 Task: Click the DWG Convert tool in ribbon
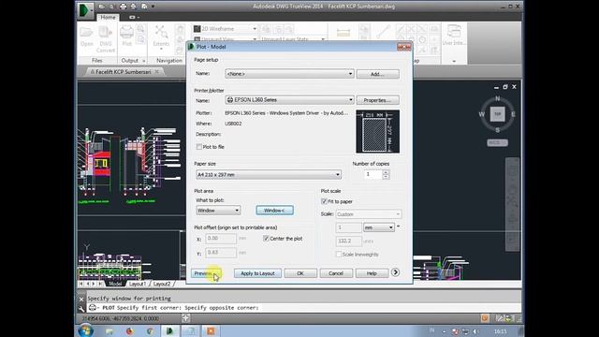tap(106, 39)
